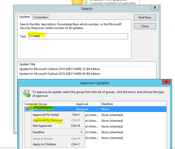Close the Search dialog with X
175x149 pixels.
(x=155, y=7)
